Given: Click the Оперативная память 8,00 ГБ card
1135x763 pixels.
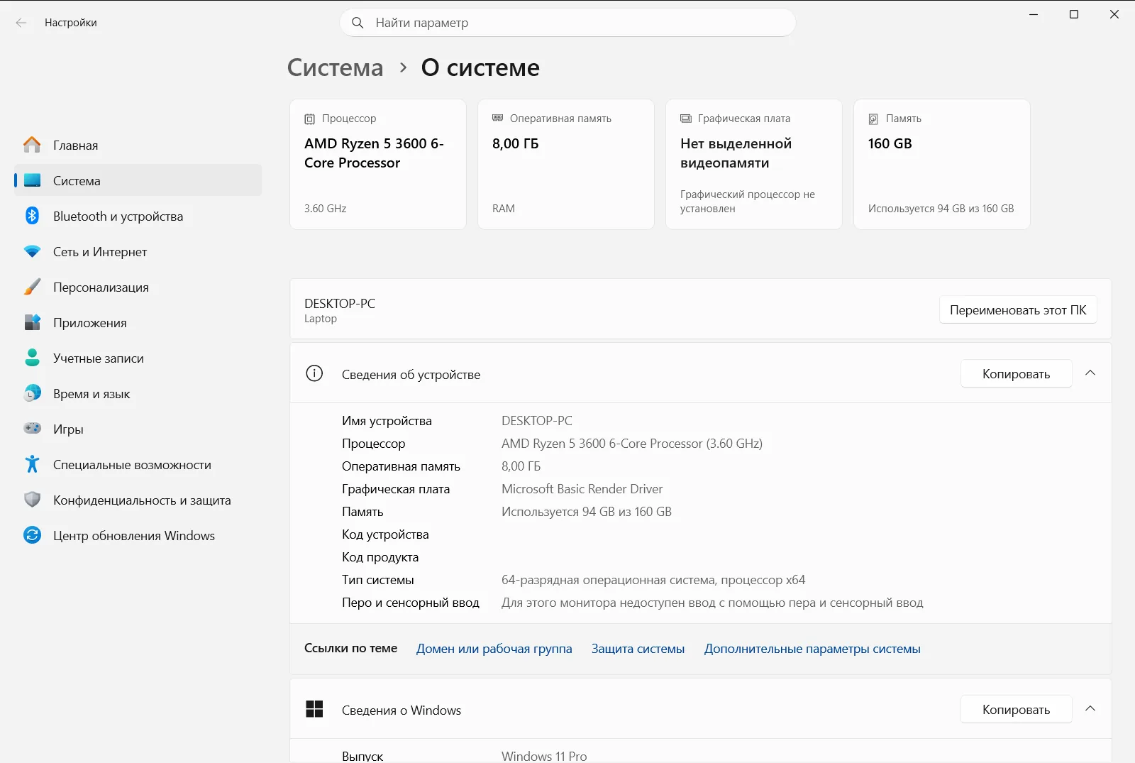Looking at the screenshot, I should (566, 164).
